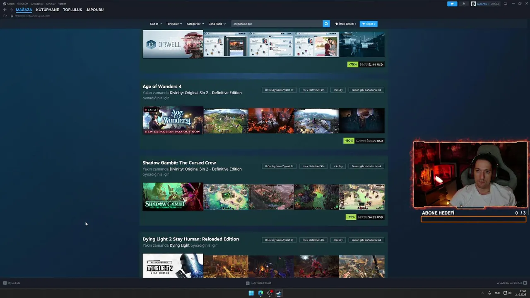Screen dimensions: 530x298
Task: Open the notifications bell
Action: [464, 4]
